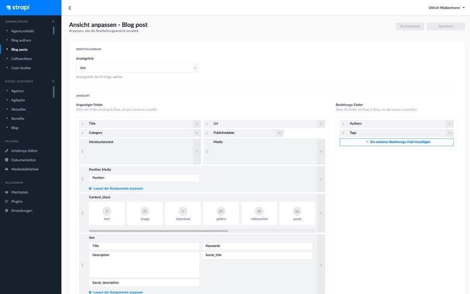Click the search icon beside Sammlungen
The width and height of the screenshot is (470, 294).
pos(53,21)
